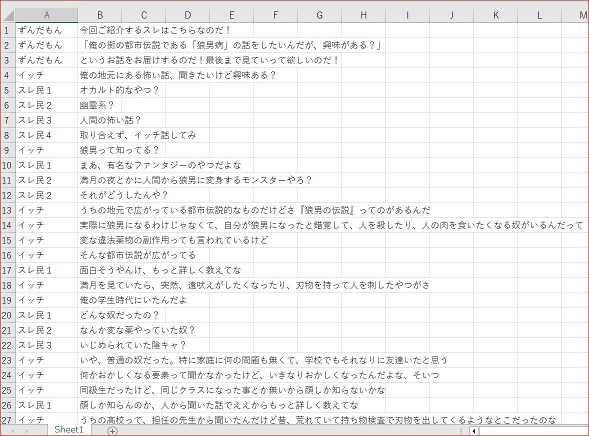Select column B header
Screen dimensions: 589x436
[x=100, y=15]
